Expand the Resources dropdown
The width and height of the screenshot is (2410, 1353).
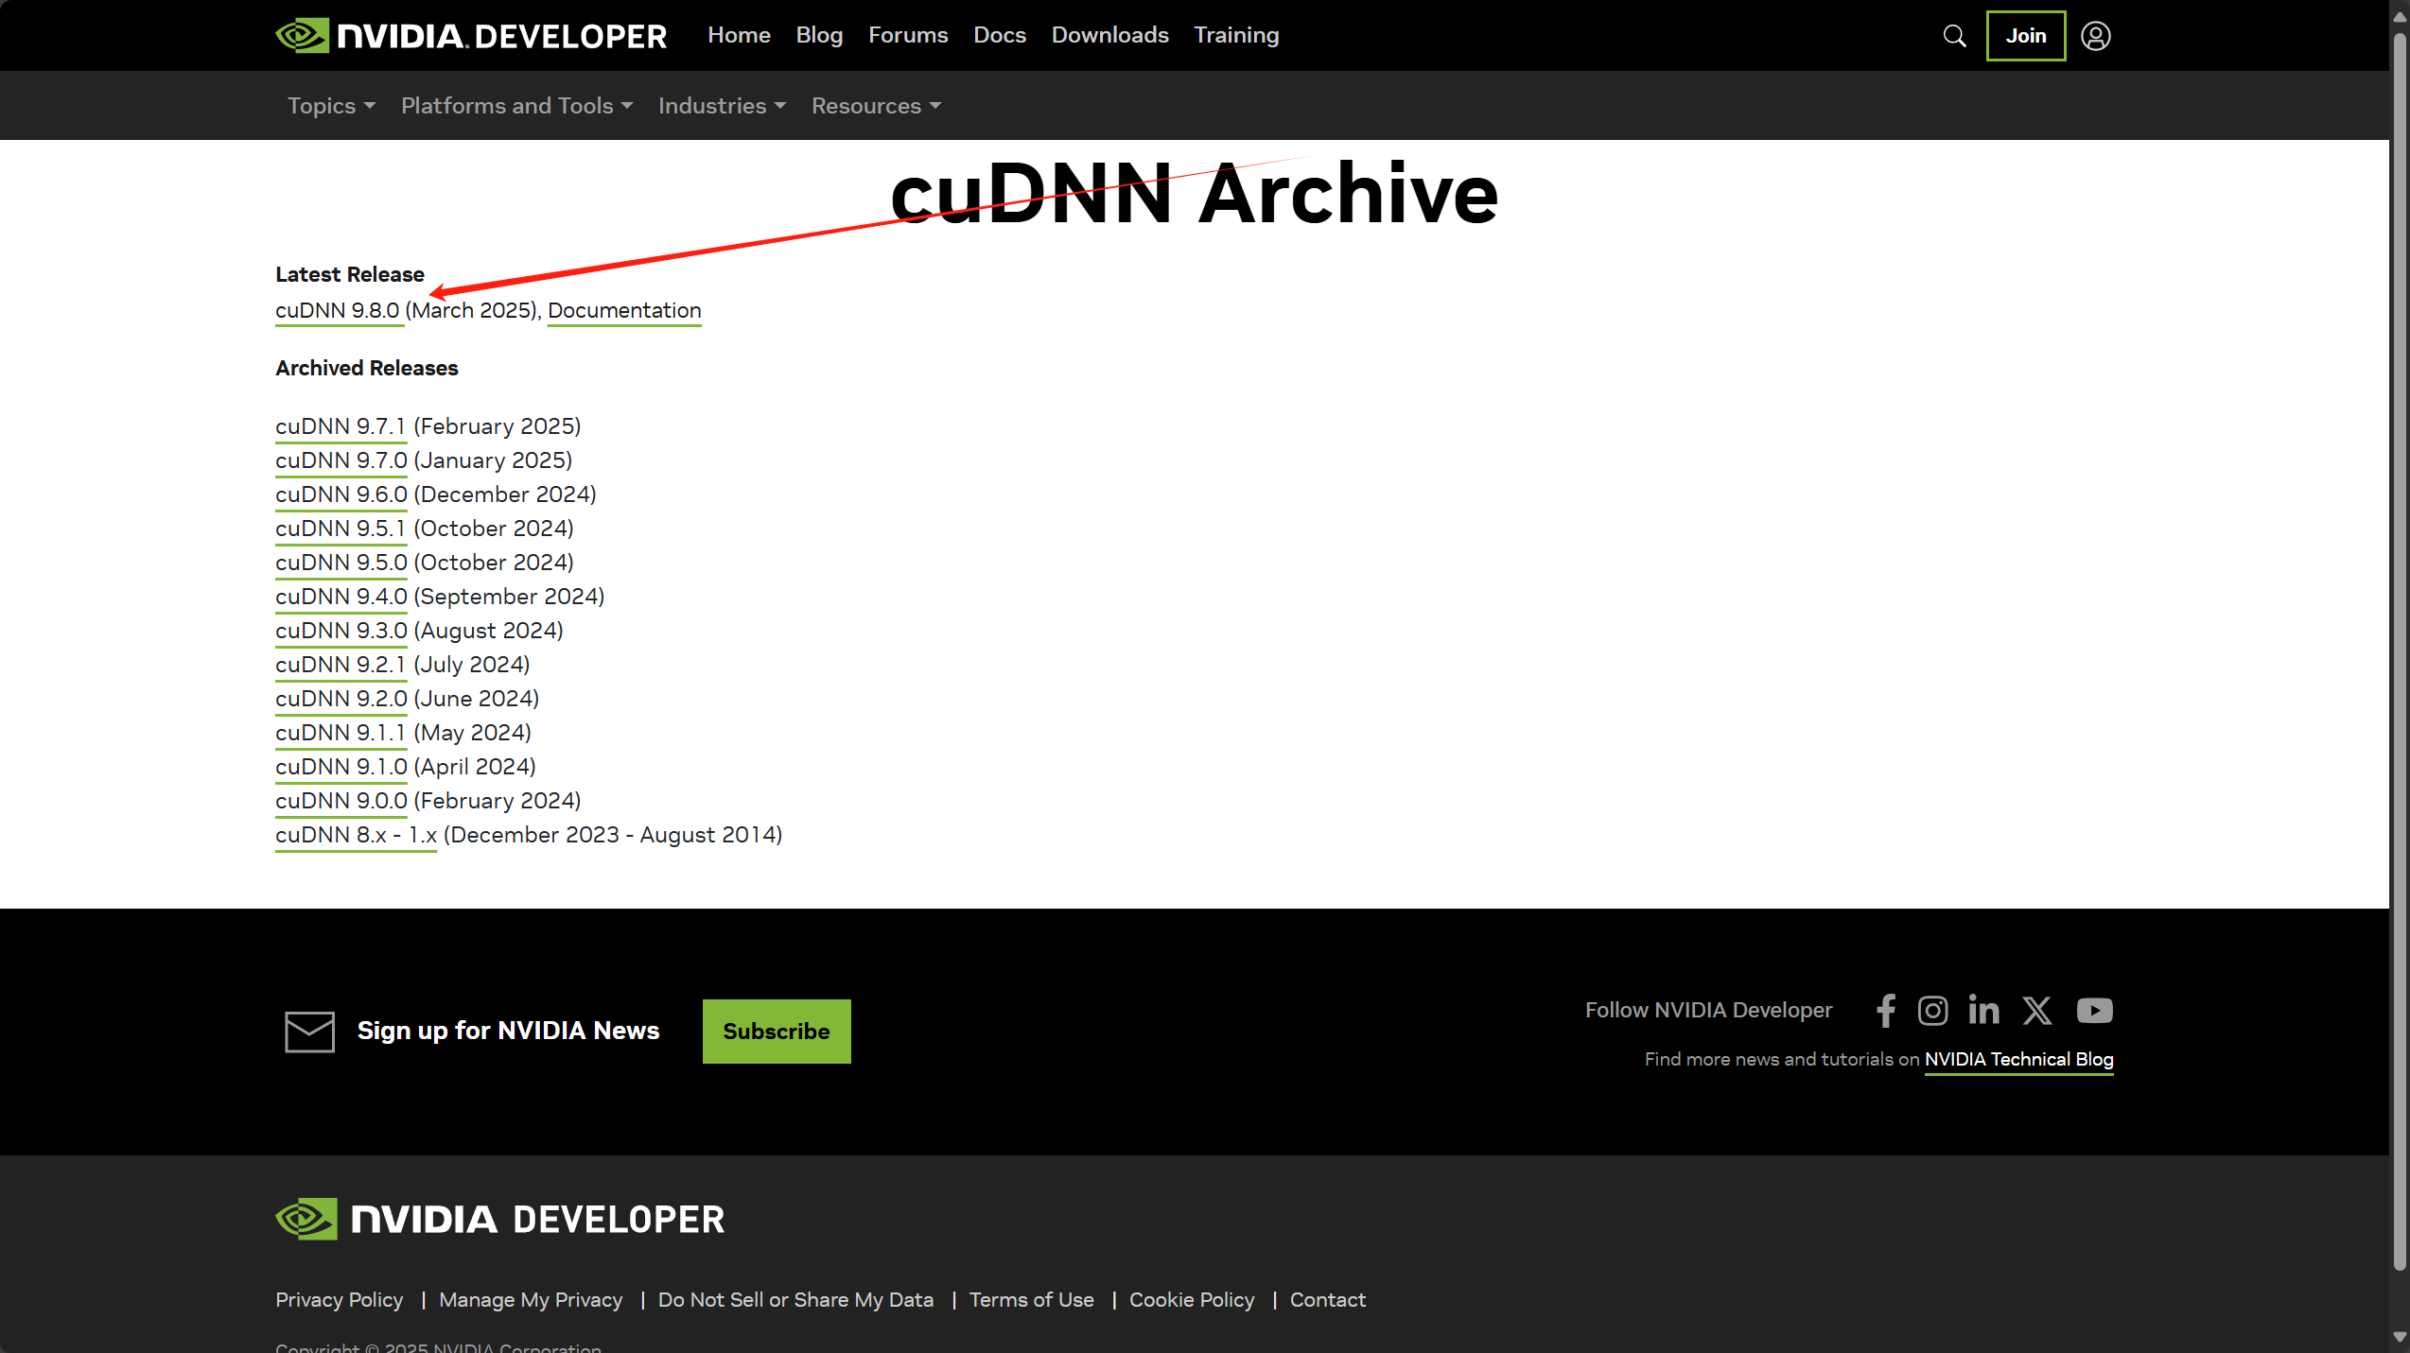(876, 106)
